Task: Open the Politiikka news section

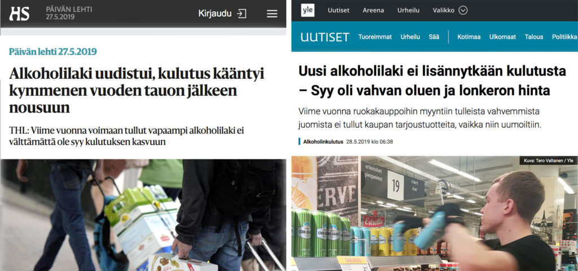Action: [x=564, y=37]
